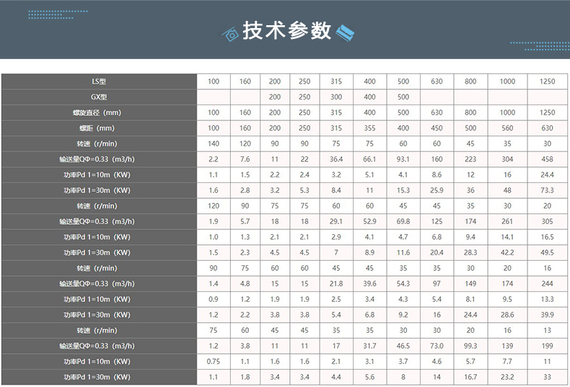Screen dimensions: 570x387
Task: Click the 功率 cell showing 16.5
Action: pos(547,237)
